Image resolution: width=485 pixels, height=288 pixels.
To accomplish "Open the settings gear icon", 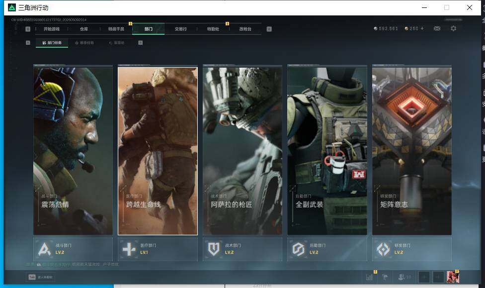I will coord(454,28).
